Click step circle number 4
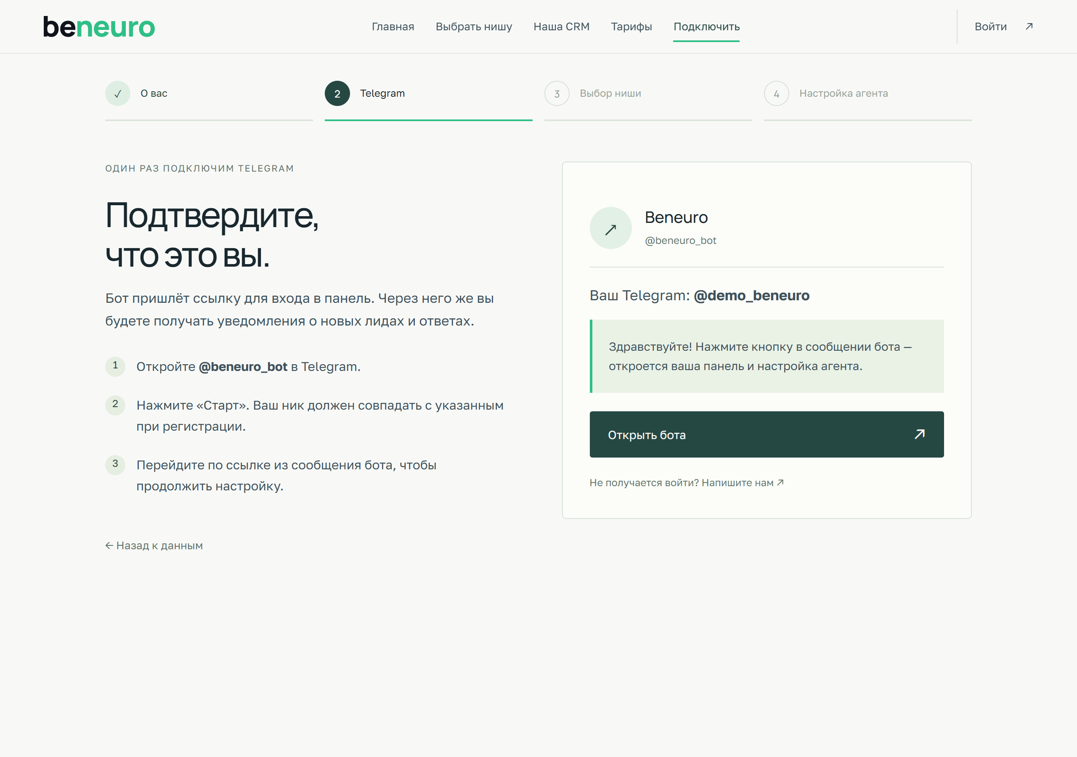 tap(776, 93)
